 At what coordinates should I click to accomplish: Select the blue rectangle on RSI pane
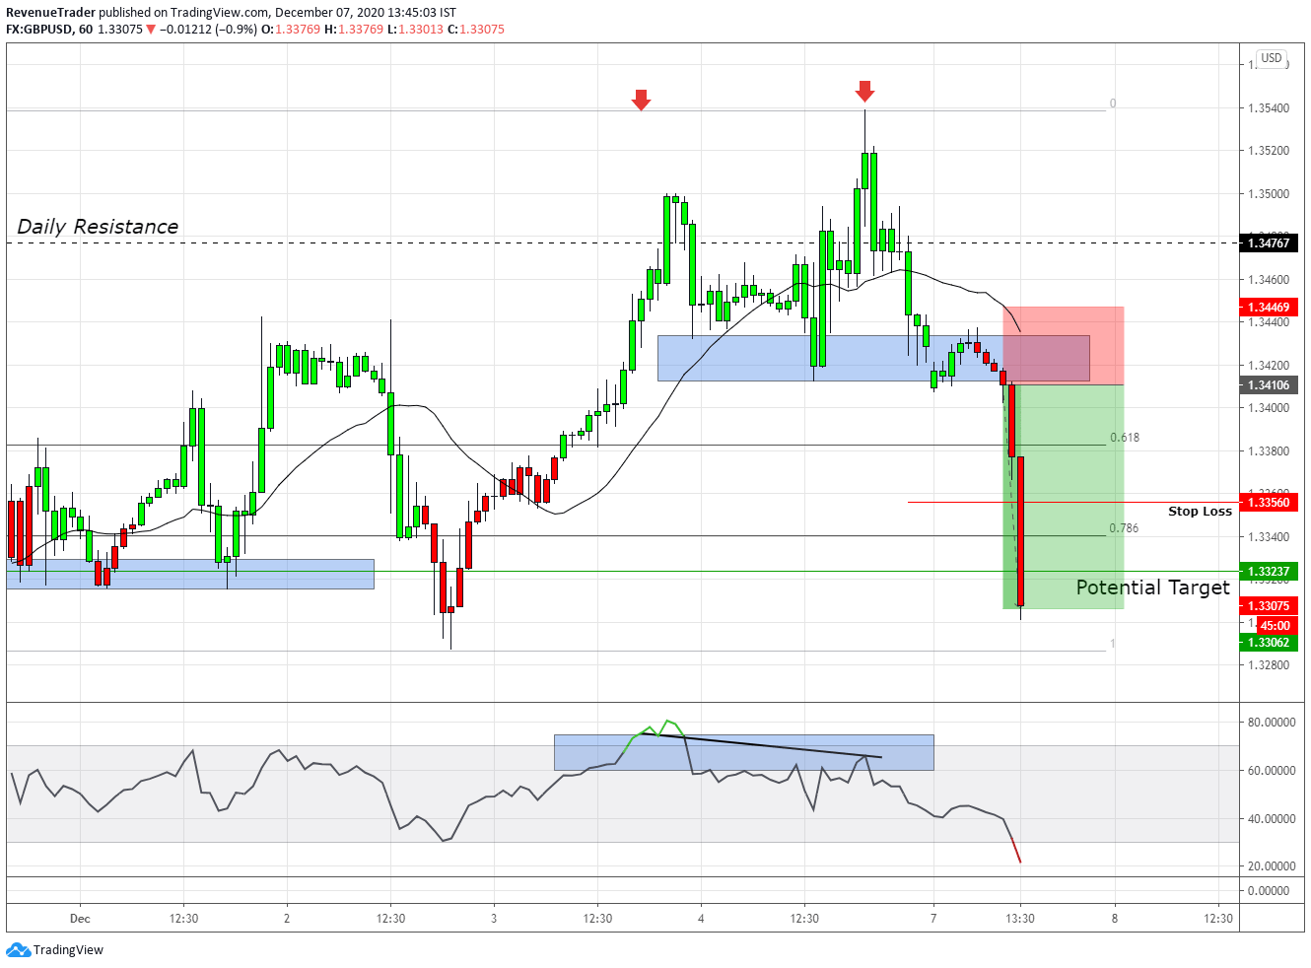tap(744, 753)
